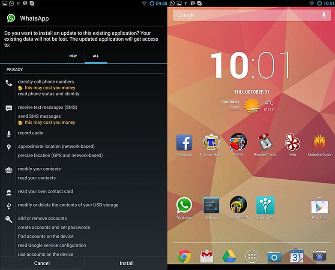Viewport: 335px width, 270px height.
Task: Tap the Google search bar
Action: click(251, 15)
